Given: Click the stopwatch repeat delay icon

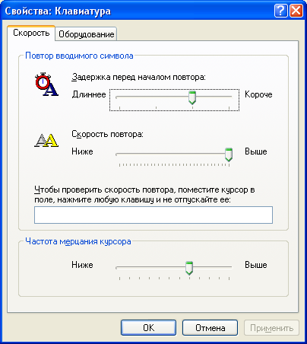Looking at the screenshot, I should coord(46,84).
